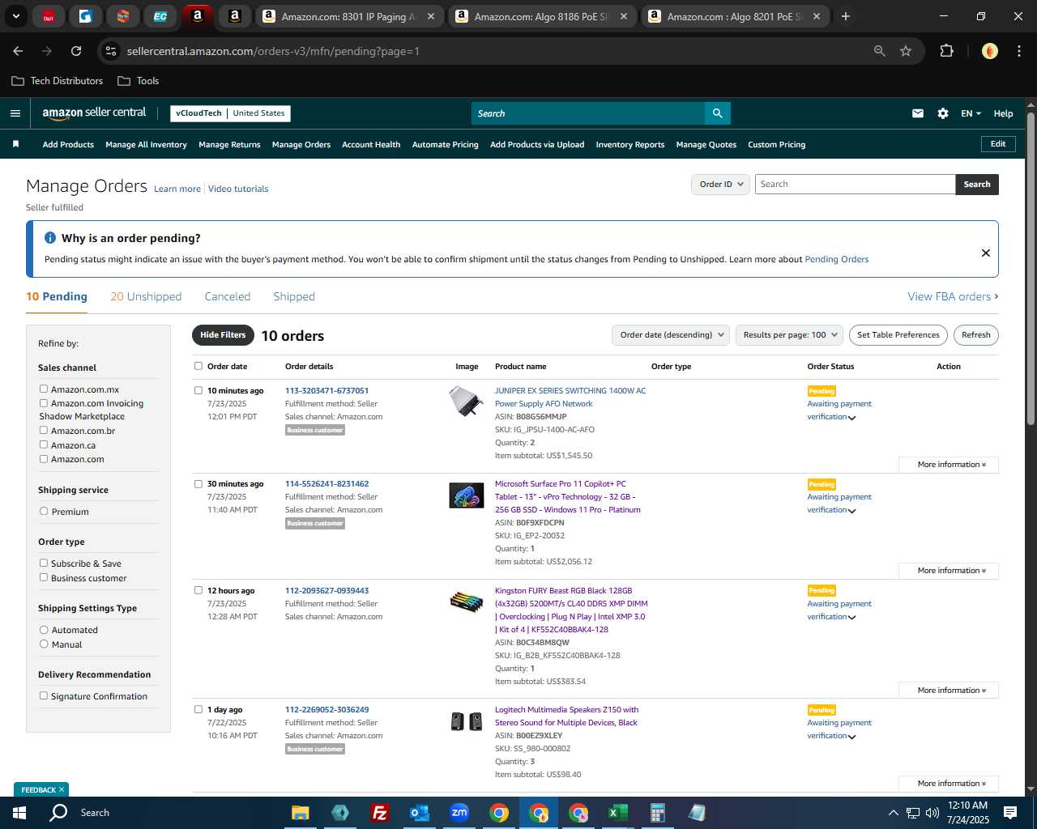
Task: Open the browser tab search chevron
Action: (x=15, y=16)
